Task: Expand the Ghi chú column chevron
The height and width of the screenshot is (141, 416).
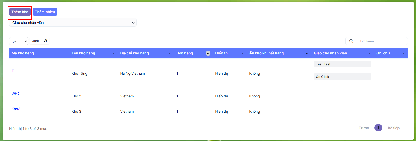Action: (403, 53)
